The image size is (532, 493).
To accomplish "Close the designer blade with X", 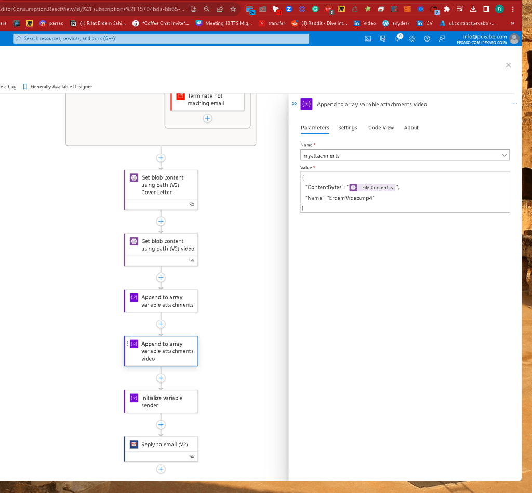I will 508,65.
